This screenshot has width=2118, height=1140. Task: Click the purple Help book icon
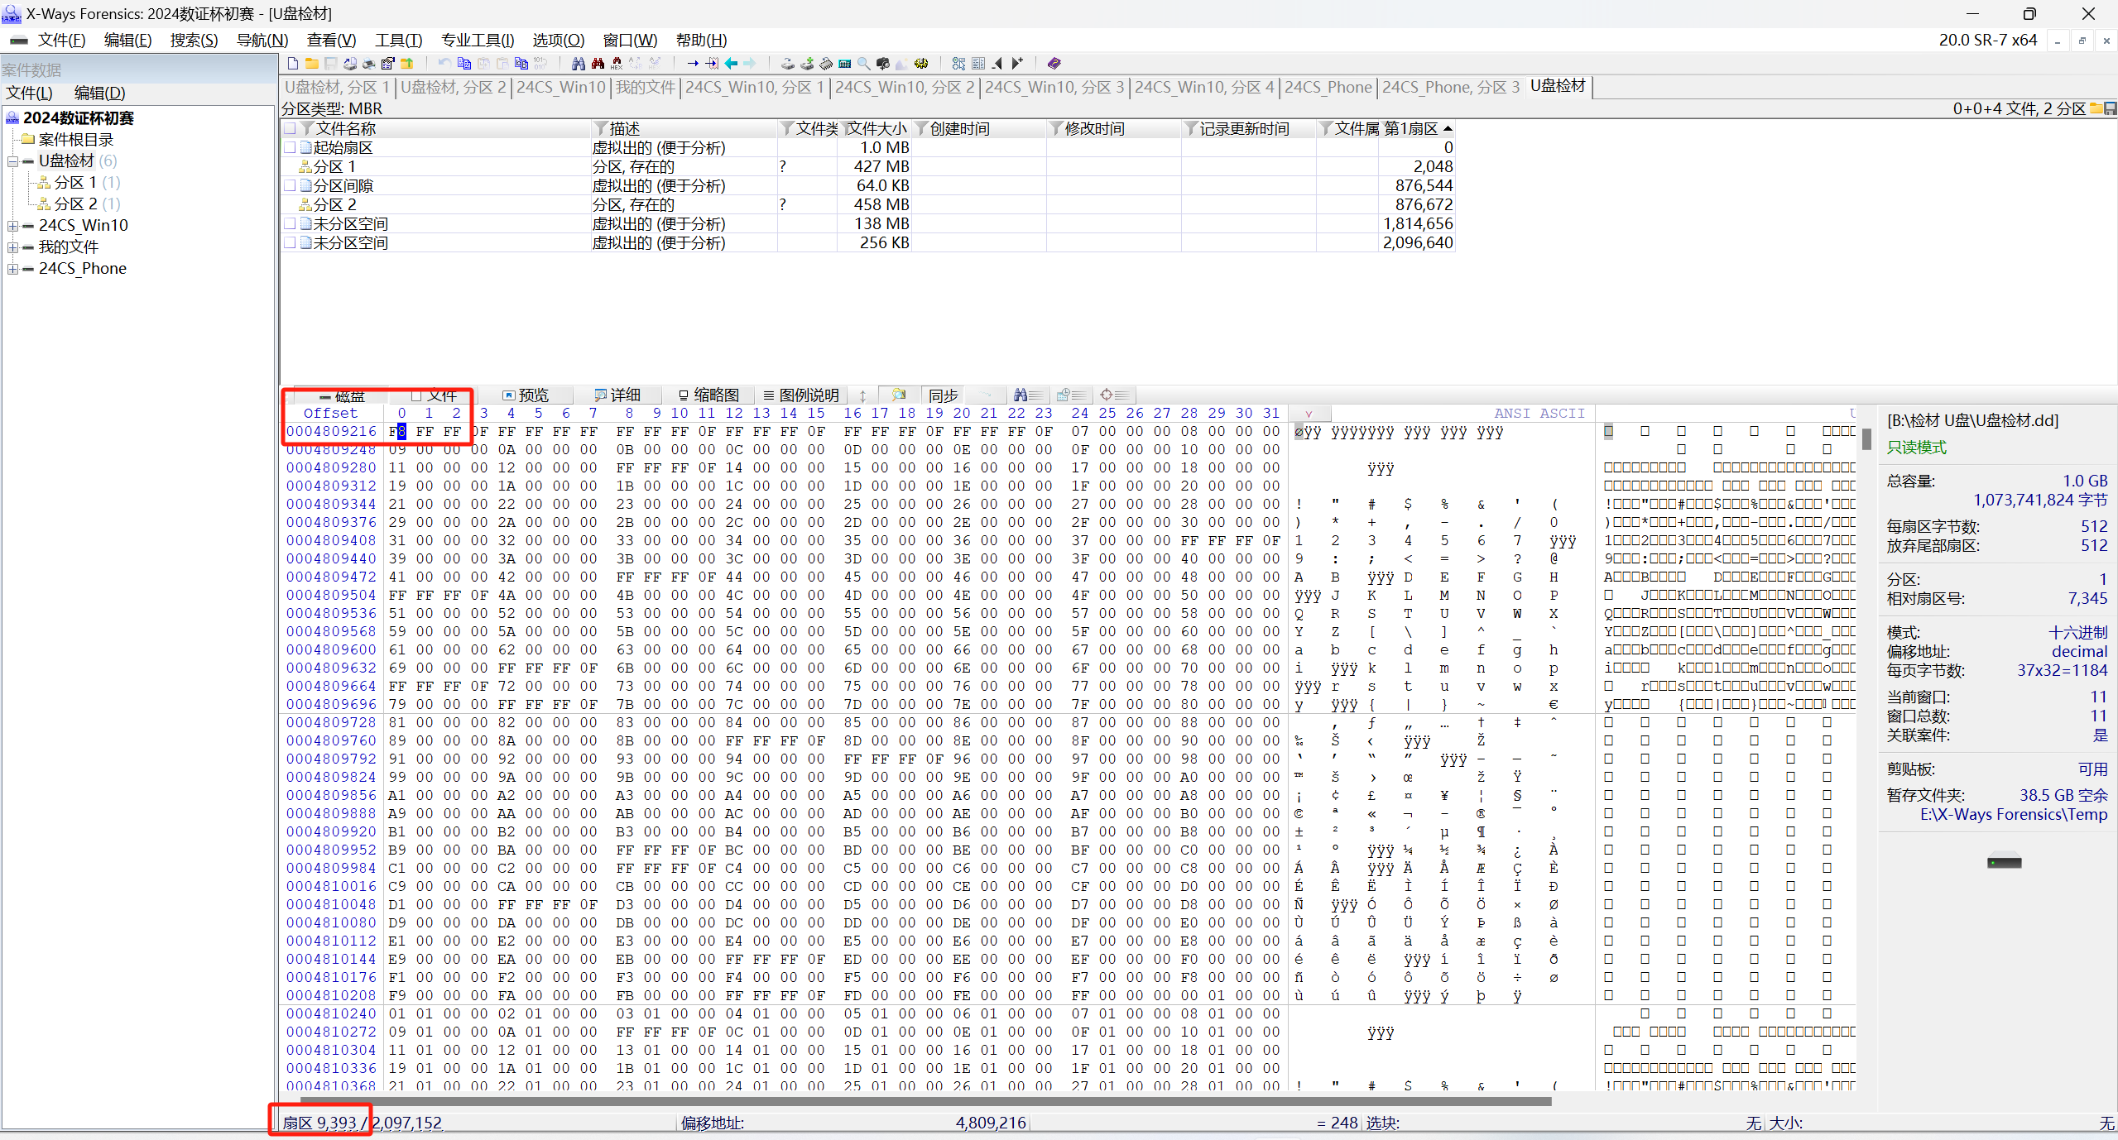1054,64
